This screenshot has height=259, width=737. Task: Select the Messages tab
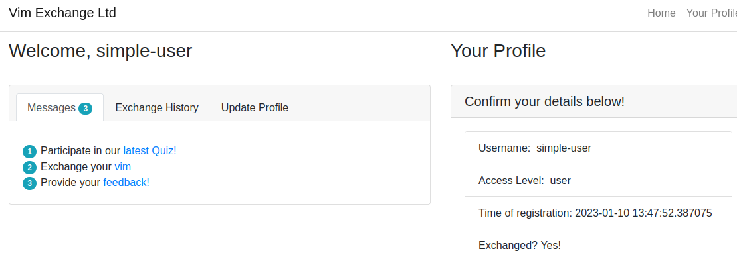[x=60, y=108]
